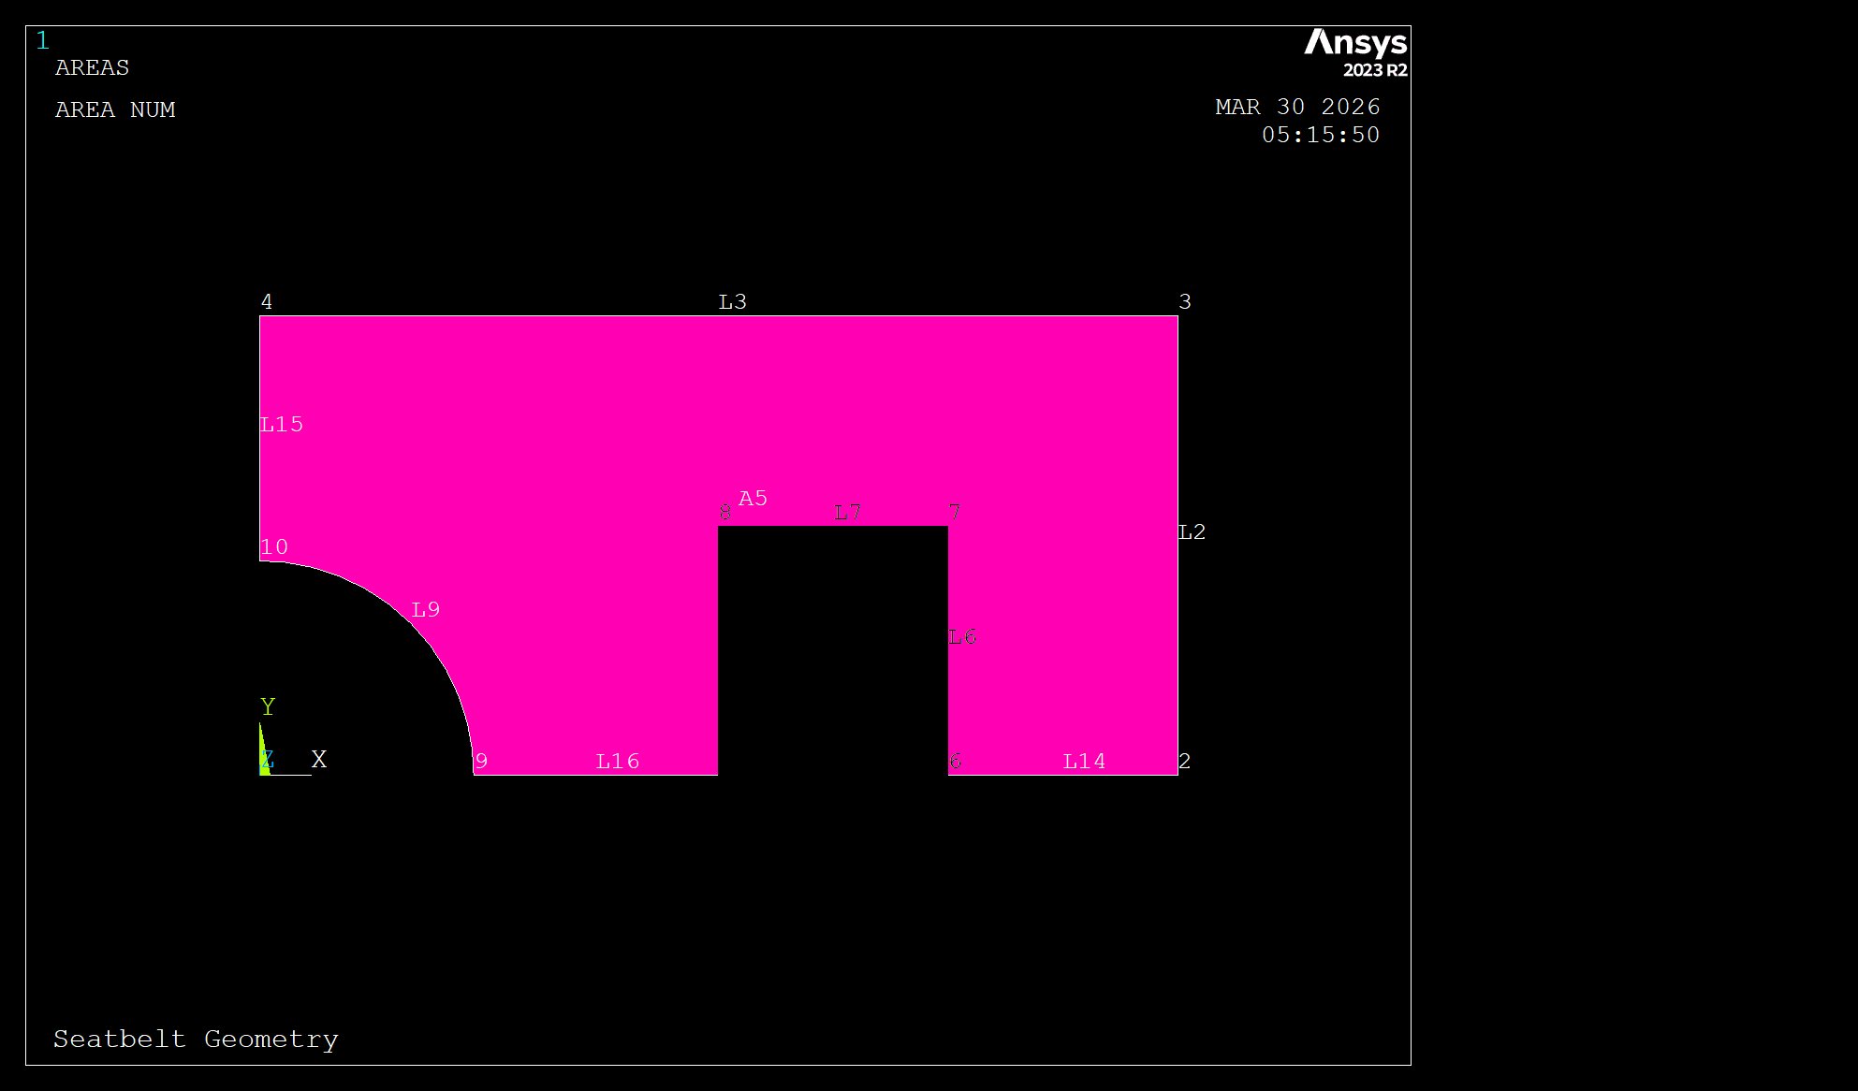Click the Seatbelt Geometry title text
Screen dimensions: 1858x1091
(x=196, y=1039)
